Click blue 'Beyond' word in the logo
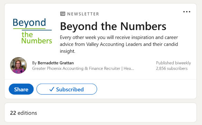This screenshot has height=125, width=202. click(29, 23)
